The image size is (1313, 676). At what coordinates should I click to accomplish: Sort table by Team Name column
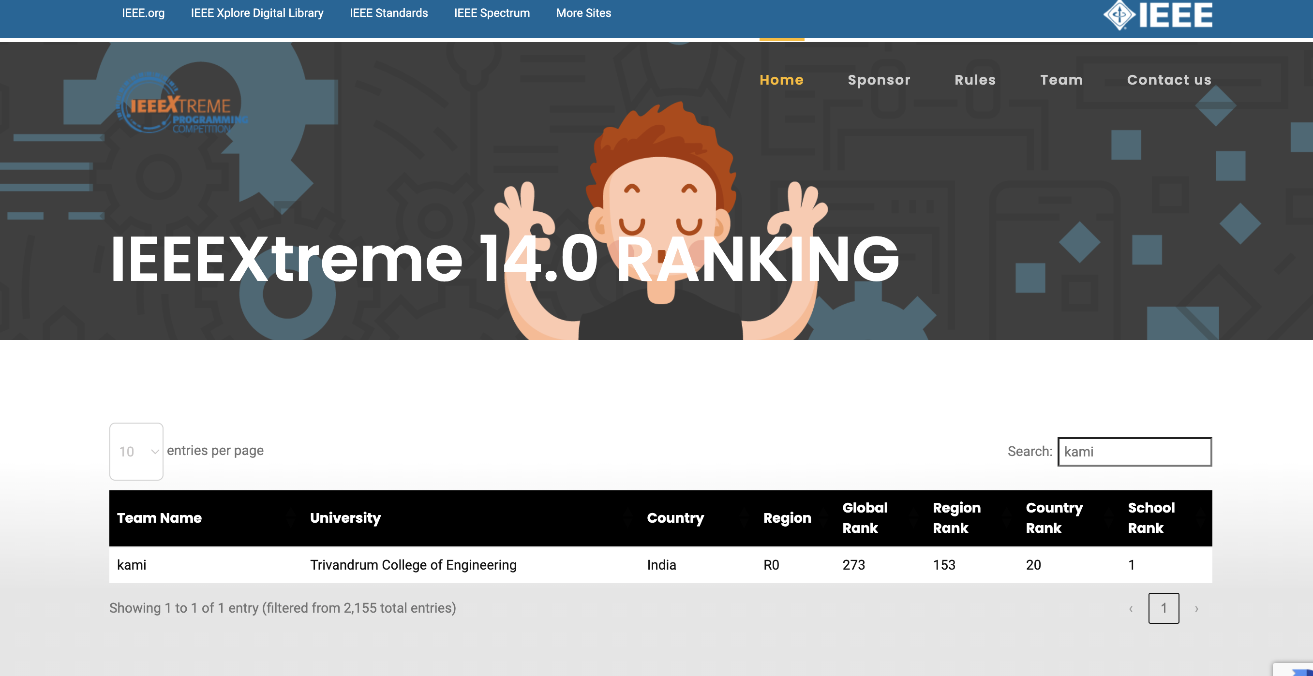coord(206,518)
